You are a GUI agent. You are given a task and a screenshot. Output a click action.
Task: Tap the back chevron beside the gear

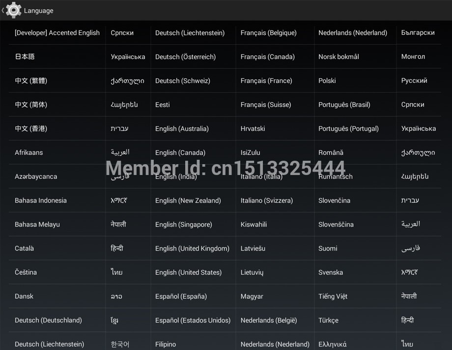(x=3, y=10)
